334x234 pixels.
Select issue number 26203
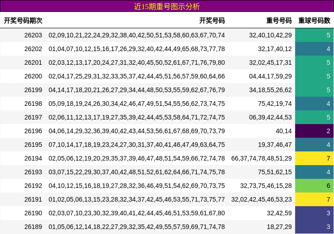point(33,35)
